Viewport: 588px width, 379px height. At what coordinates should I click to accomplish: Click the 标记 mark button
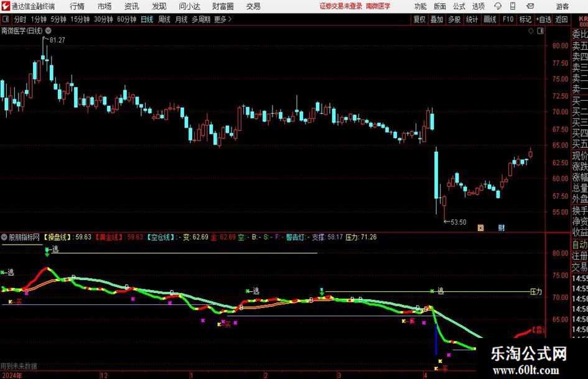[525, 19]
